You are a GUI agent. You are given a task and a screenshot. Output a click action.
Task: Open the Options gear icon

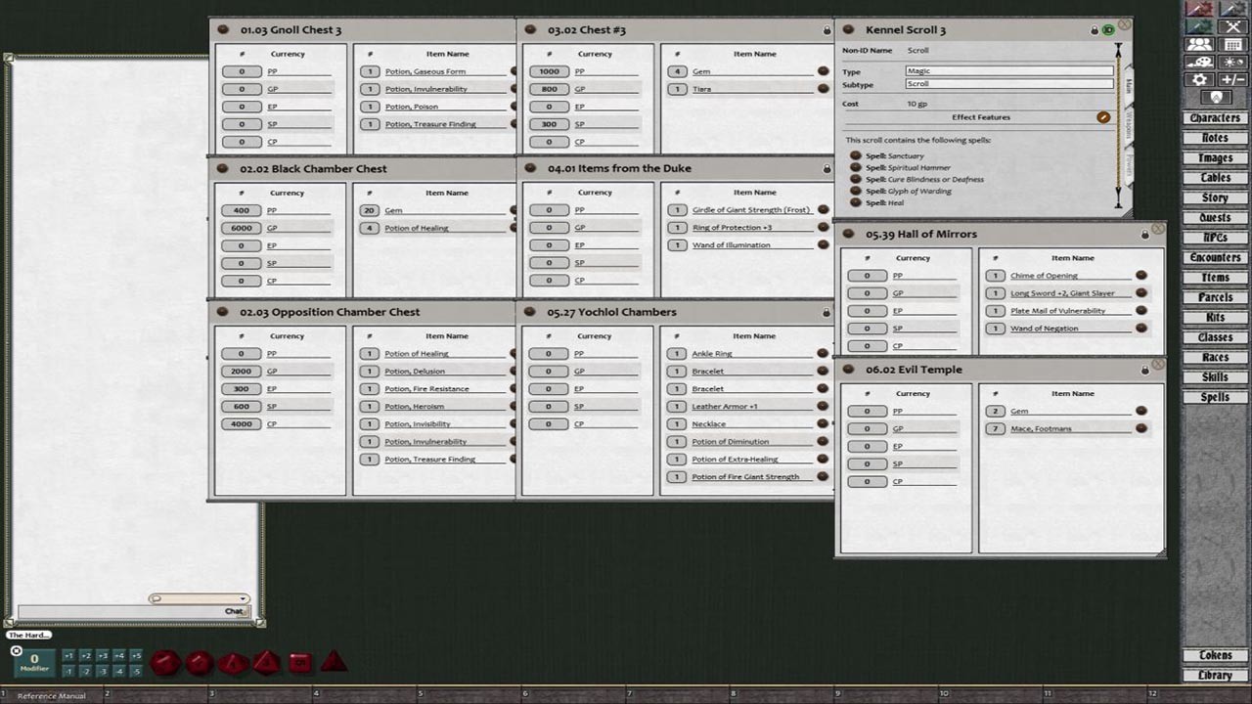point(1199,78)
